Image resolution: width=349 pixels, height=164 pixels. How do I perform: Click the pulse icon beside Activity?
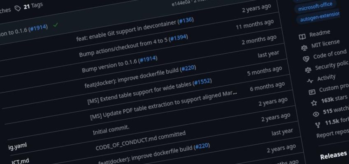pos(310,81)
